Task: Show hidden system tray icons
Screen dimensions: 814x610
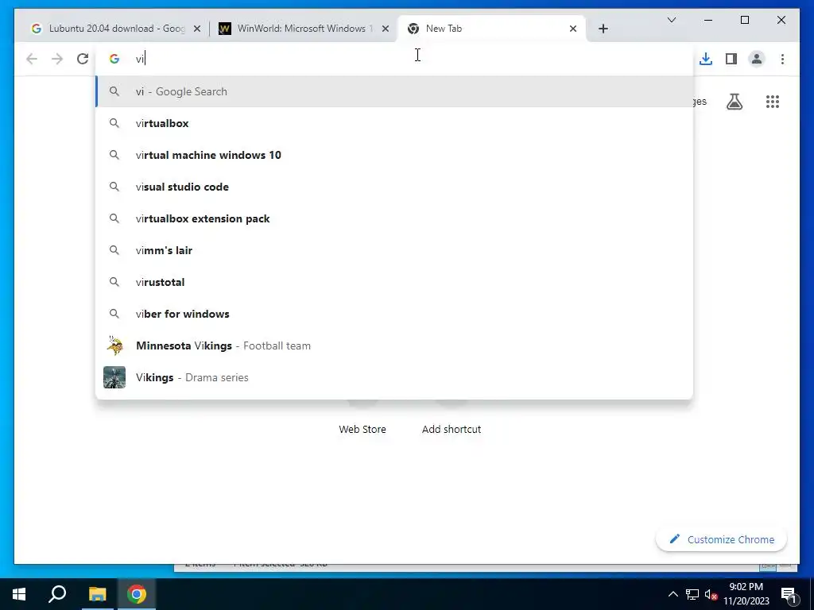Action: (673, 594)
